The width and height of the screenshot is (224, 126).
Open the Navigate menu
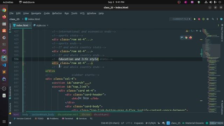click(x=36, y=13)
